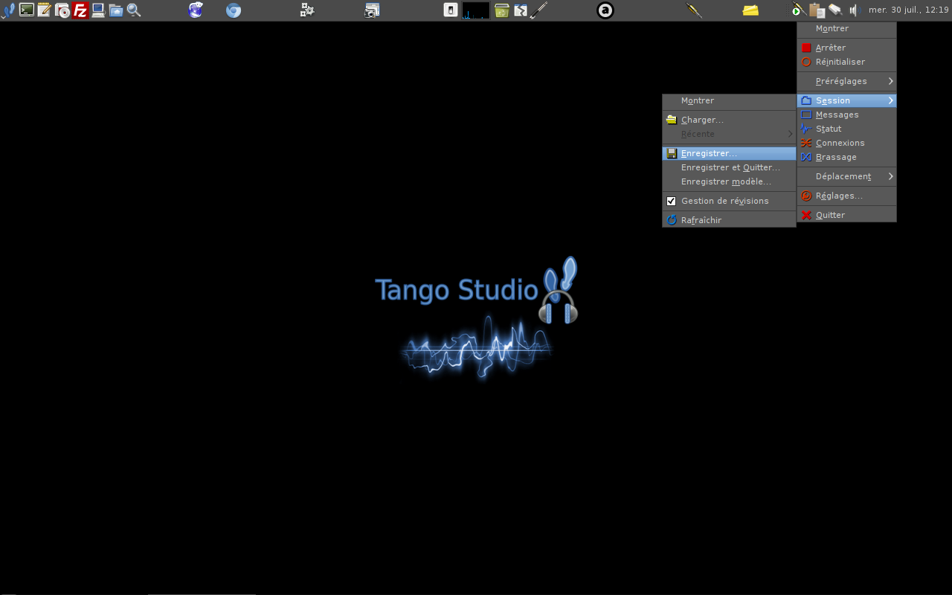Choose Quitter to exit QjackCtl

point(830,215)
